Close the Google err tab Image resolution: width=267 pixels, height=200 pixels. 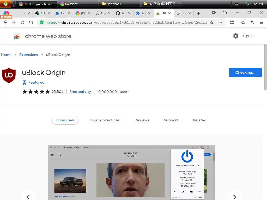(x=190, y=13)
